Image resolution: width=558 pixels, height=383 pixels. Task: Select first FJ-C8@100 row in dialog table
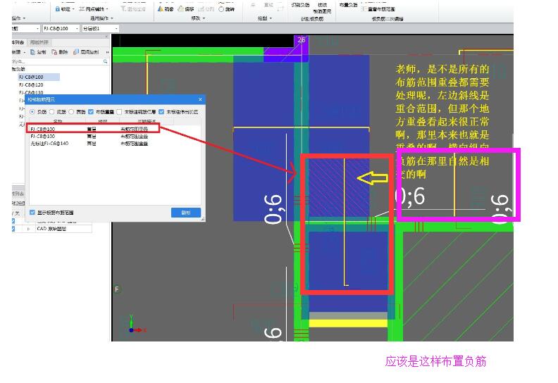[x=93, y=129]
